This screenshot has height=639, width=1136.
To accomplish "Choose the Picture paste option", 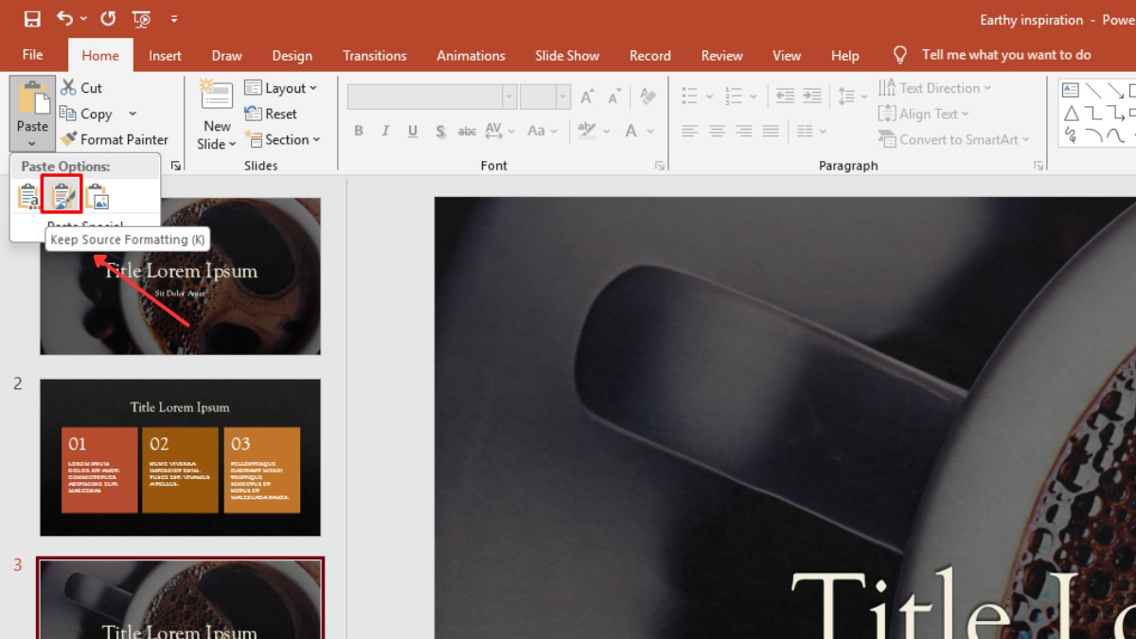I will tap(97, 195).
